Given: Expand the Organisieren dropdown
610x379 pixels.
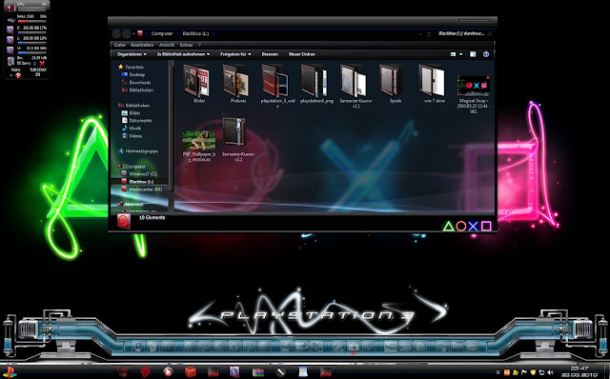Looking at the screenshot, I should (132, 54).
